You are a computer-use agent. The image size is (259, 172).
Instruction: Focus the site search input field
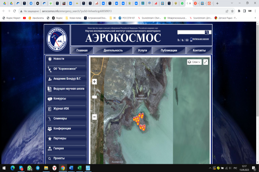(191, 32)
